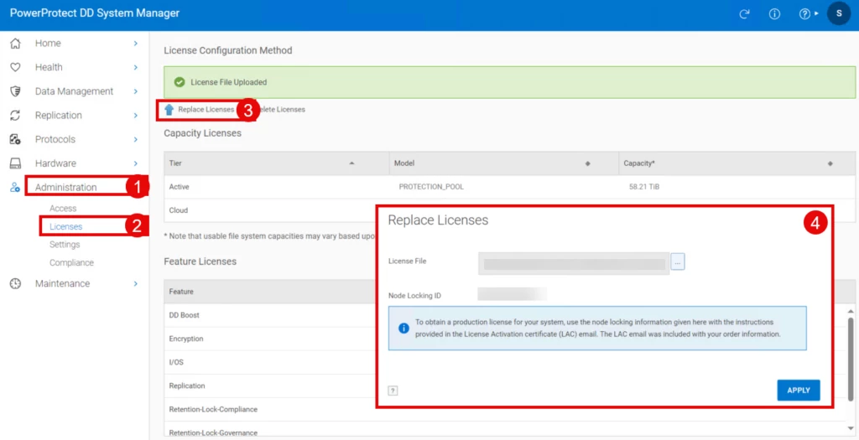This screenshot has width=859, height=440.
Task: Select the Access submenu item
Action: point(63,209)
